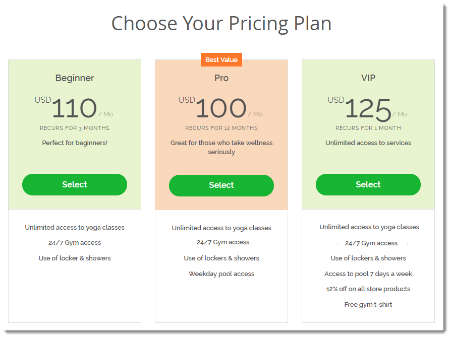Click the Beginner plan title
The image size is (451, 338).
[x=75, y=78]
